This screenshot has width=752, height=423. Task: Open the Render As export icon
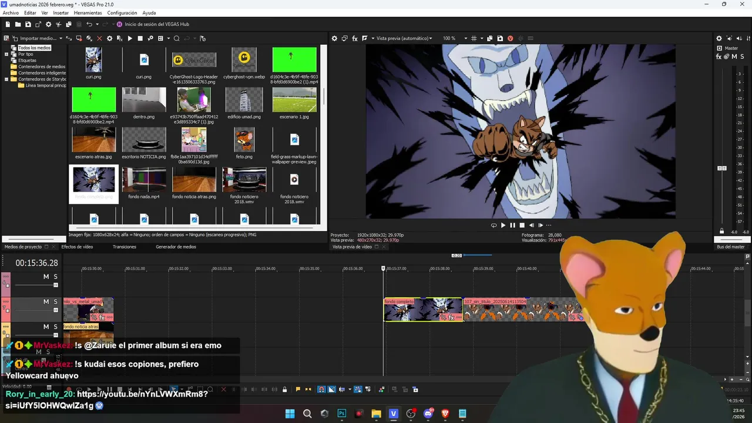[x=38, y=24]
